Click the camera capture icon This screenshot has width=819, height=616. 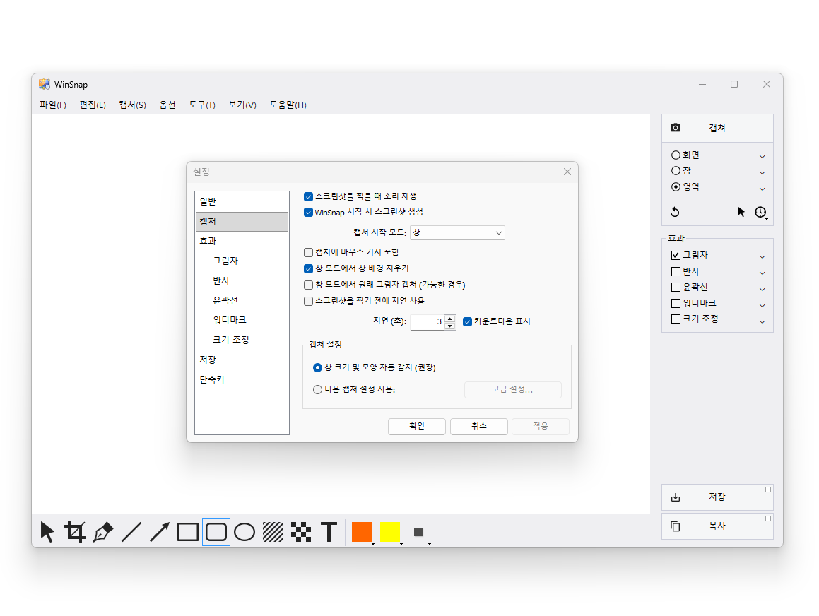[x=676, y=128]
